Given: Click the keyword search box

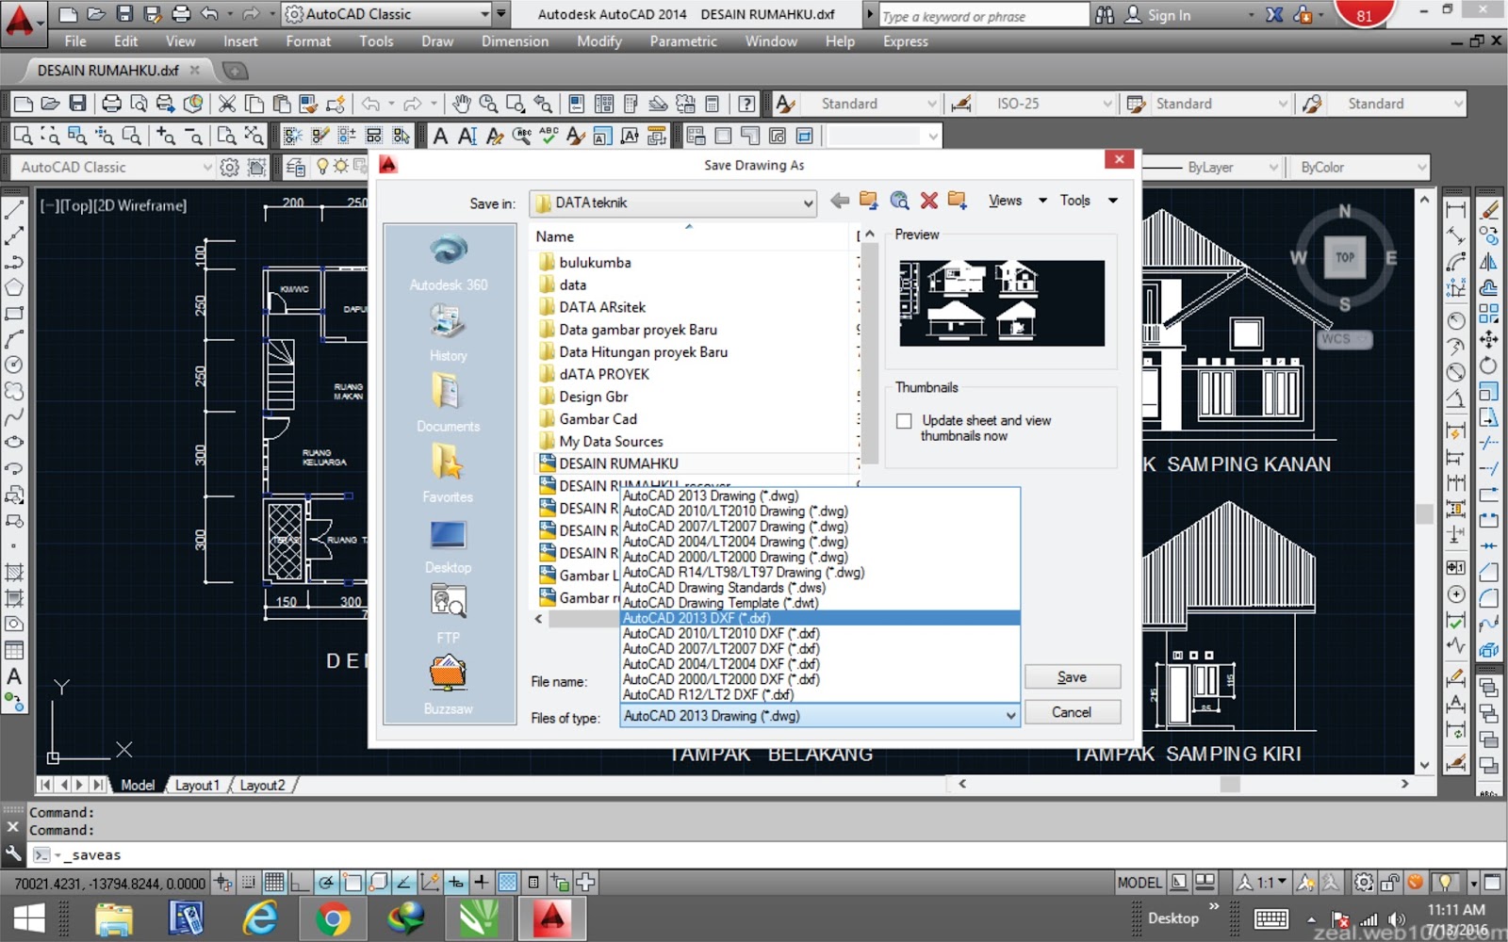Looking at the screenshot, I should pyautogui.click(x=983, y=15).
